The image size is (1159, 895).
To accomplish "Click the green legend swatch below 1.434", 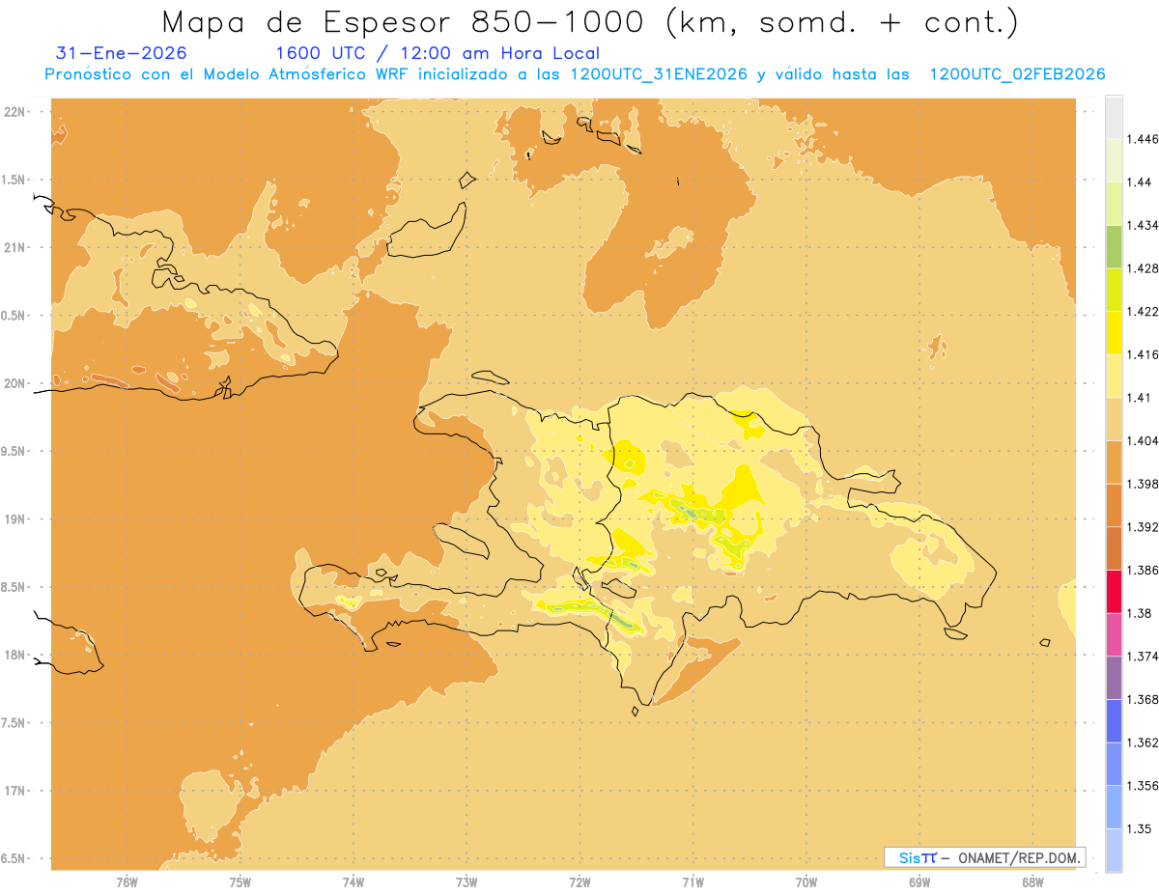I will pyautogui.click(x=1114, y=246).
